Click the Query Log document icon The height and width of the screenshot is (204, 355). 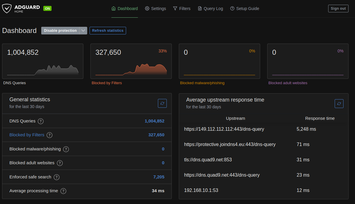200,9
